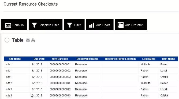Click the table download icon
This screenshot has width=179, height=99.
[x=33, y=40]
